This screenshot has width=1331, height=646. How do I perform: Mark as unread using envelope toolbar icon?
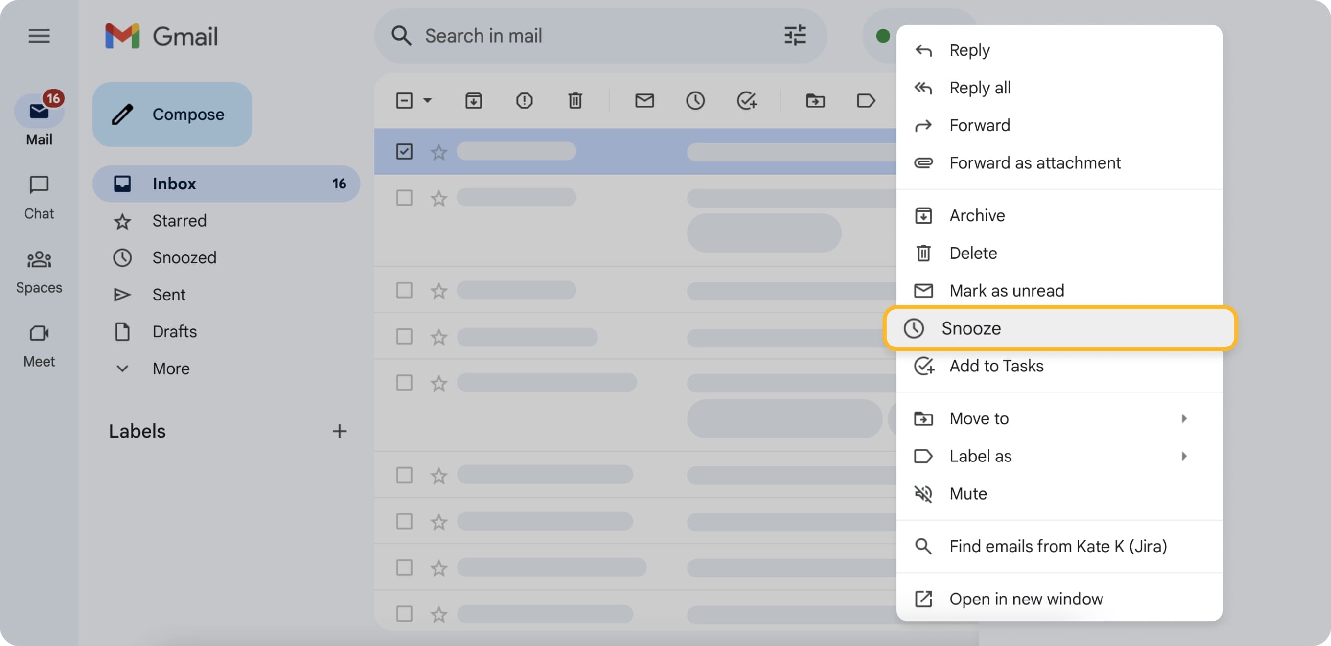tap(643, 101)
